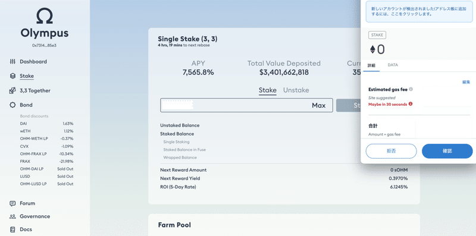The width and height of the screenshot is (476, 236).
Task: Click the 編集 edit link for gas fee
Action: 466,82
